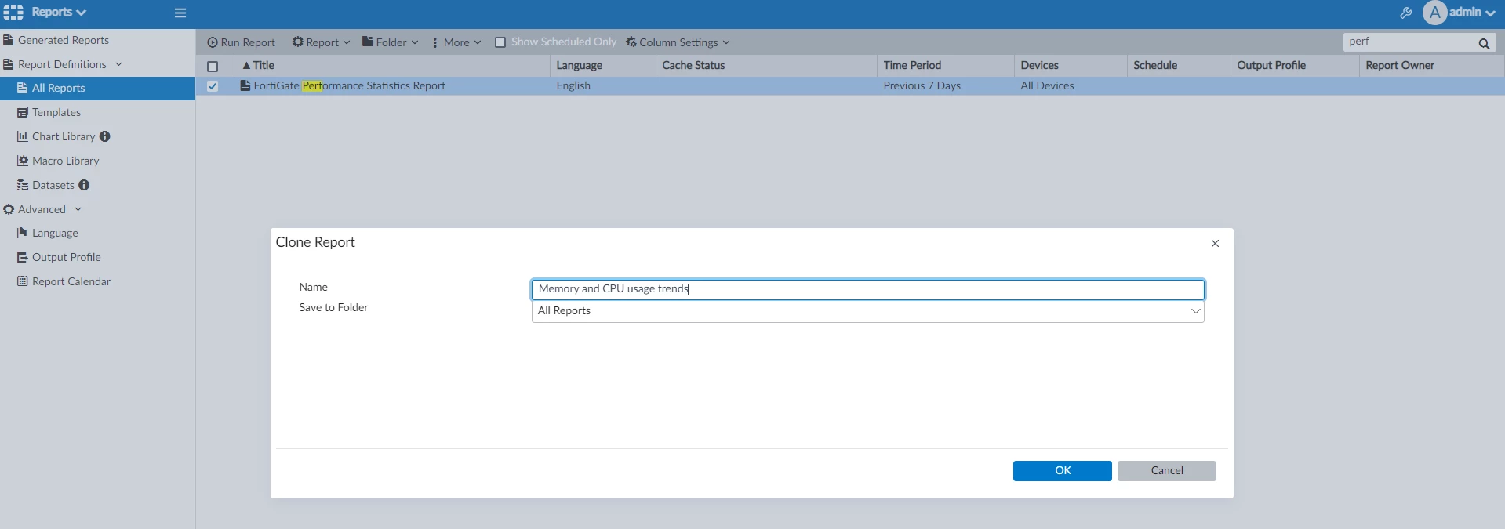Click the Reports grid icon in the header
The height and width of the screenshot is (529, 1505).
[x=13, y=13]
